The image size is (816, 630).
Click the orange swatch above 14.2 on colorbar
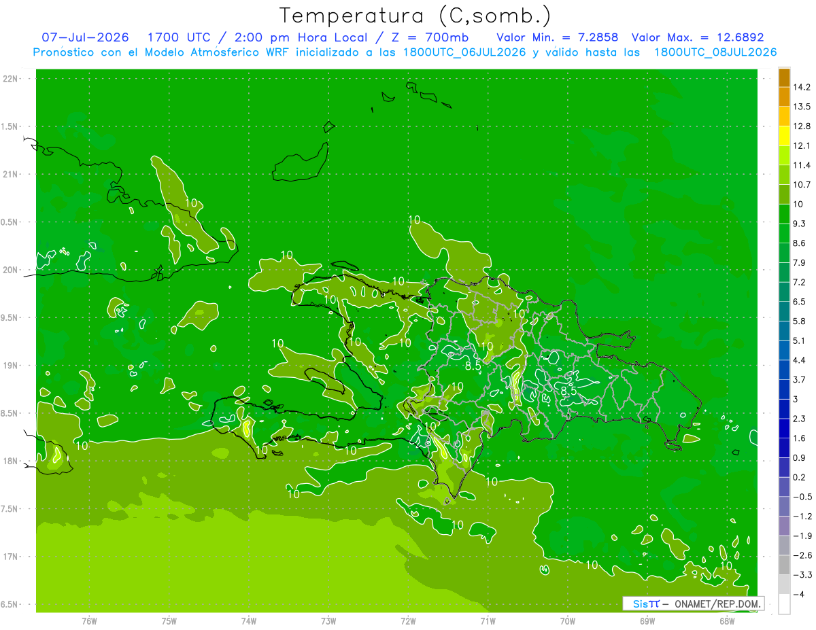(784, 77)
